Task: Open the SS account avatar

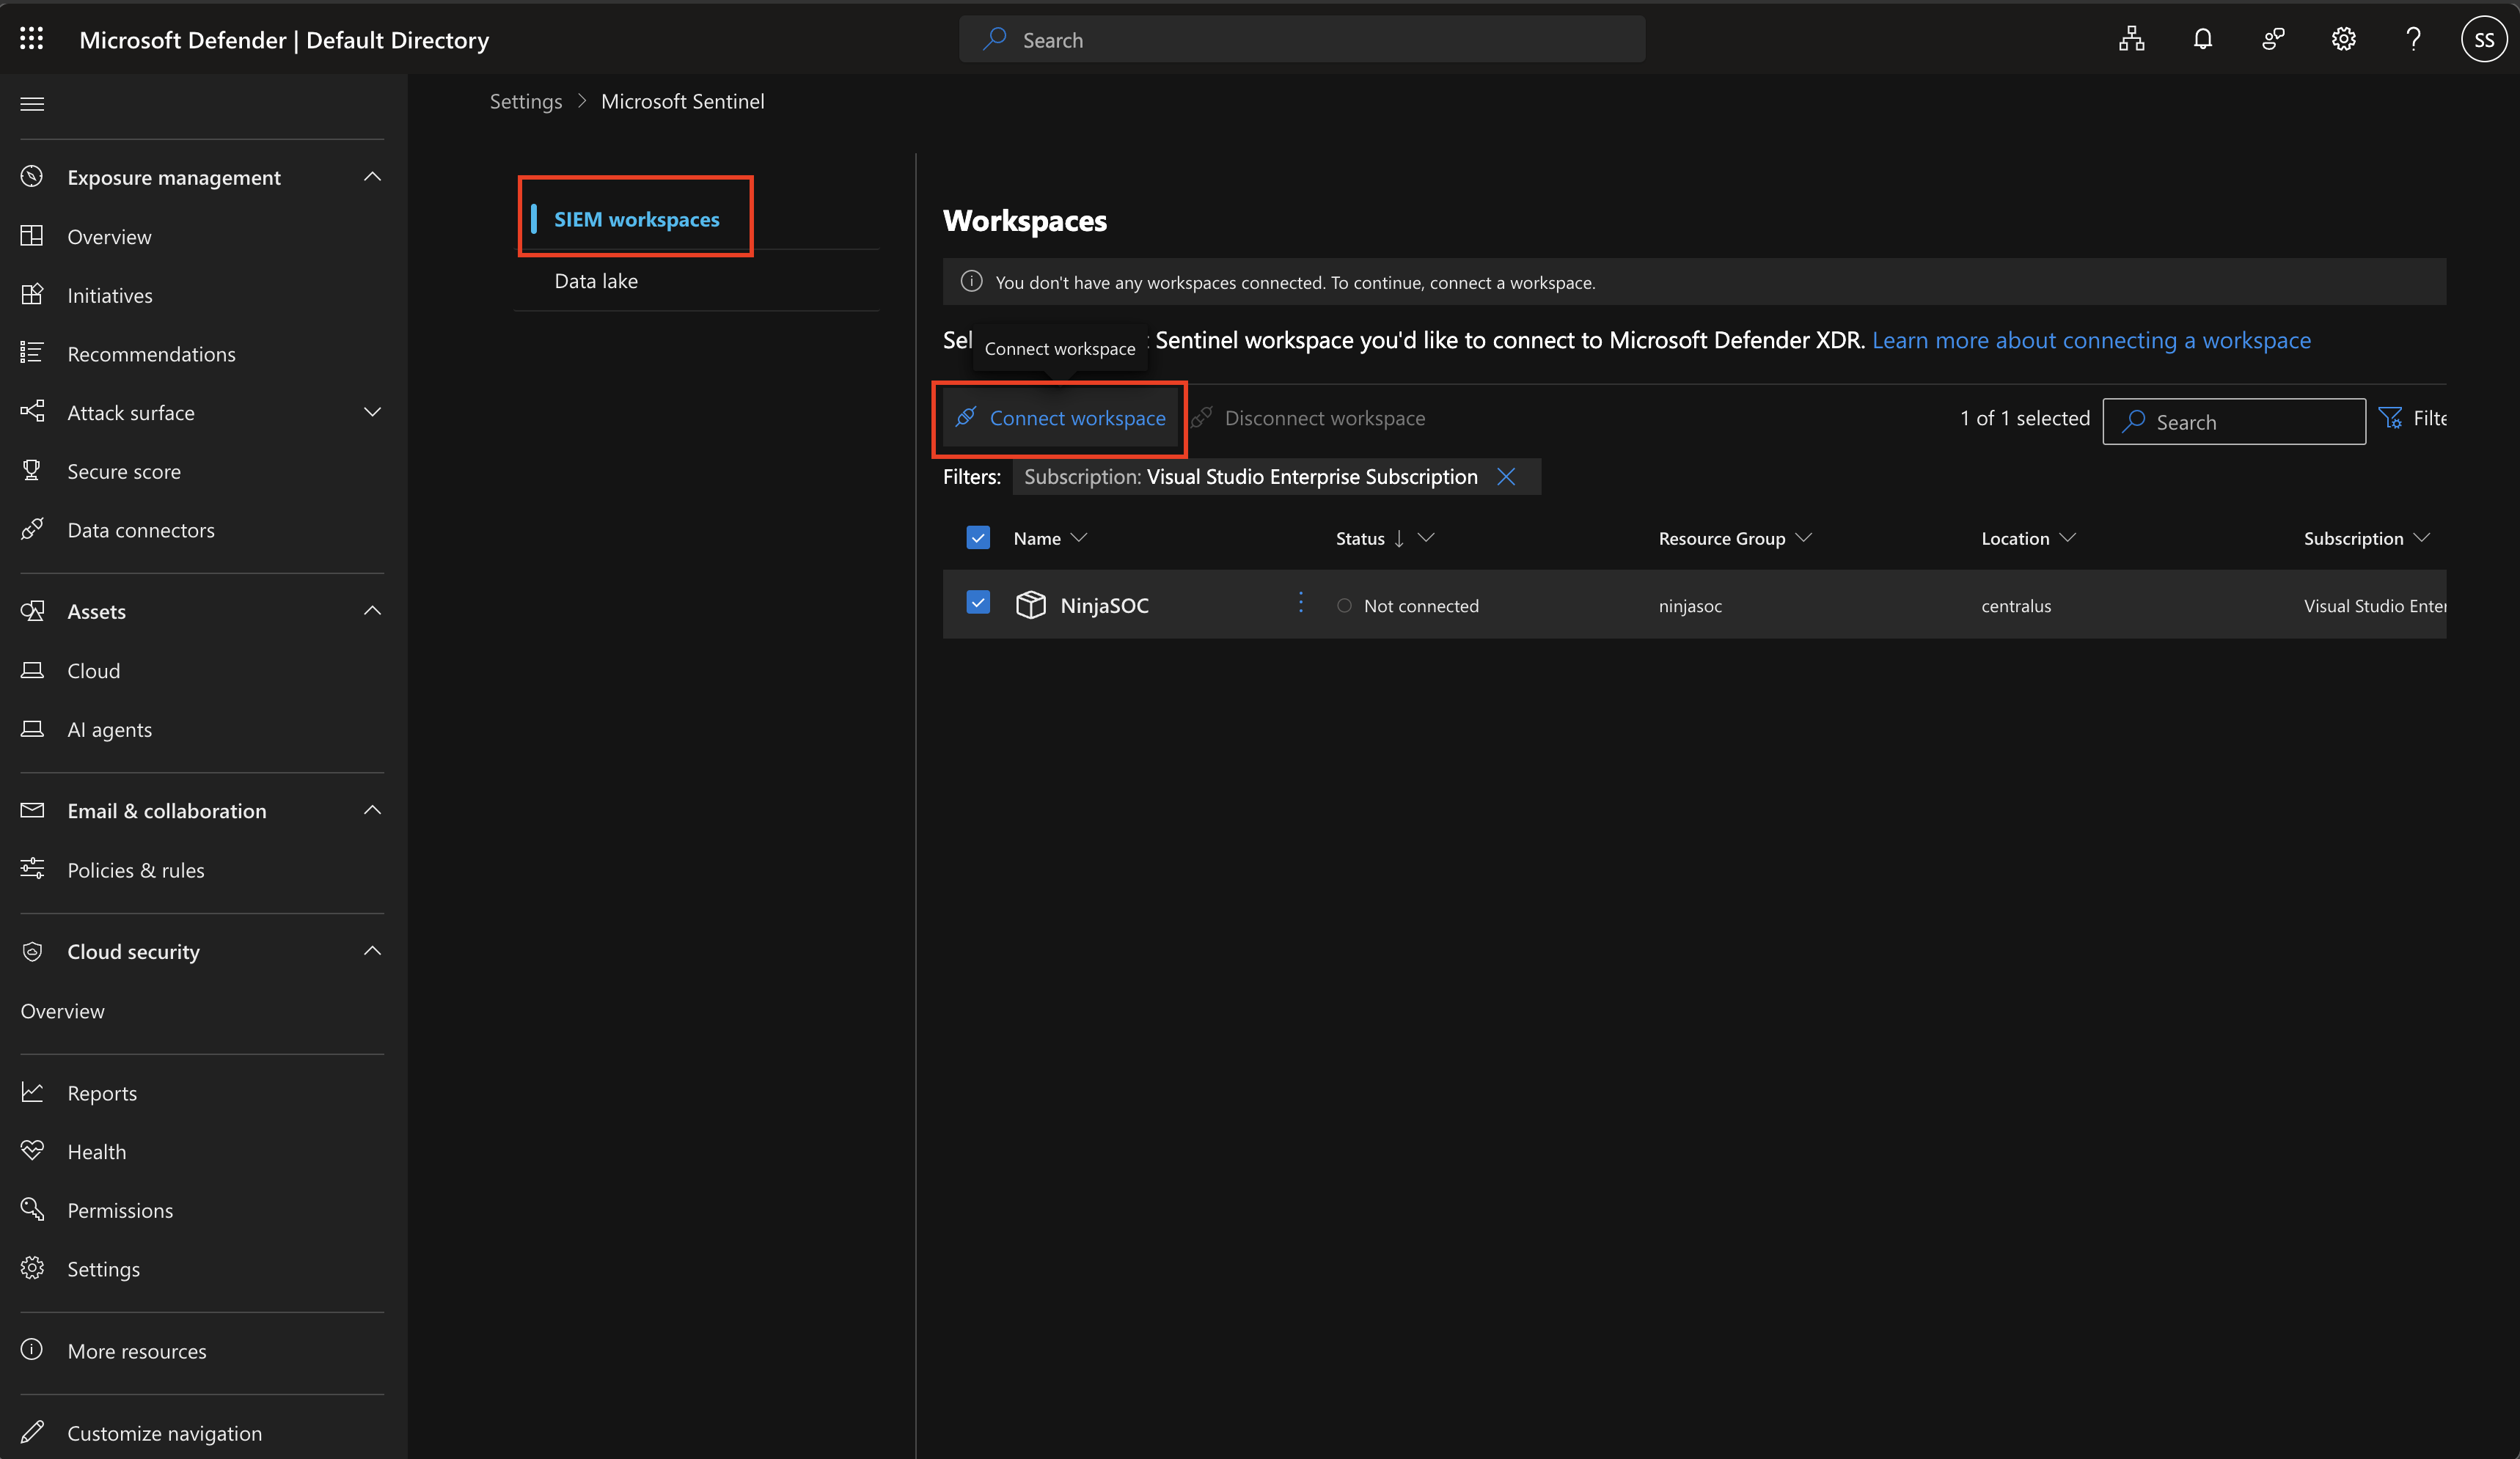Action: tap(2484, 39)
